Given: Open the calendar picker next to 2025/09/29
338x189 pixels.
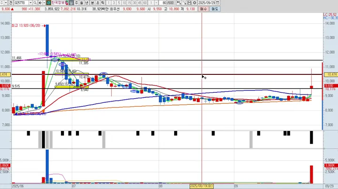Looking at the screenshot, I should pos(218,3).
